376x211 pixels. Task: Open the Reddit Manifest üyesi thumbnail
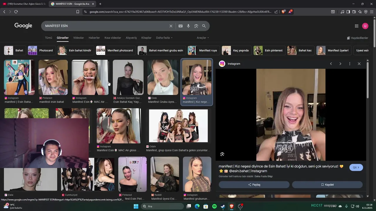pyautogui.click(x=165, y=174)
